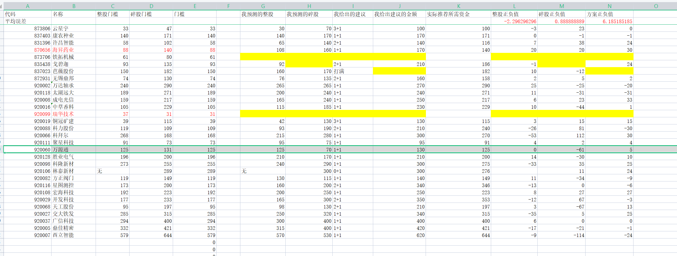
Task: Click the 整股正负值 header cell
Action: 514,14
